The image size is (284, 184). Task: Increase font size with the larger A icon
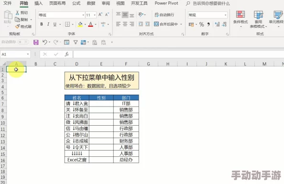coord(100,14)
